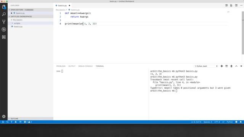
Task: Click line 1 'def mean(**kwargs):' in editor
Action: [x=78, y=13]
